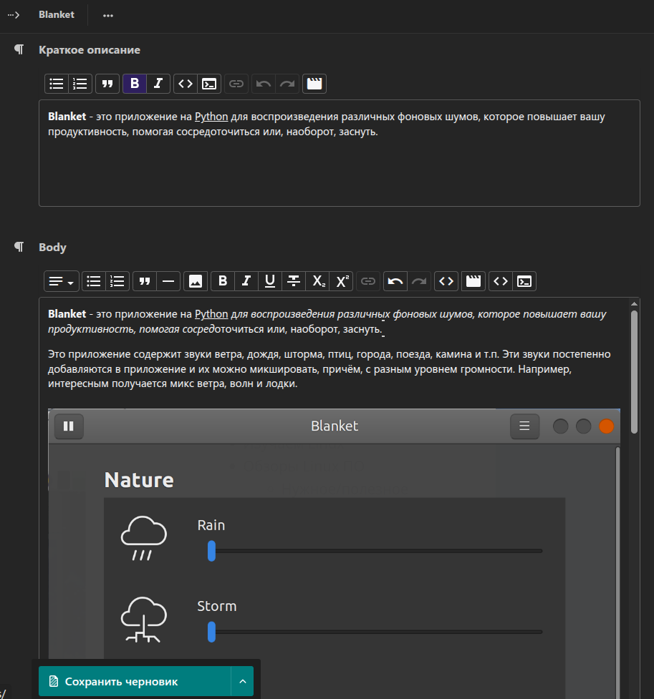This screenshot has width=654, height=699.
Task: Redo in the Краткое описание toolbar
Action: [x=287, y=84]
